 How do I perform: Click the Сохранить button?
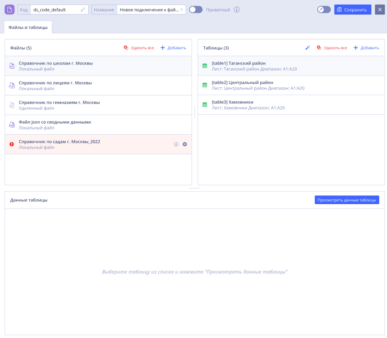[x=353, y=10]
